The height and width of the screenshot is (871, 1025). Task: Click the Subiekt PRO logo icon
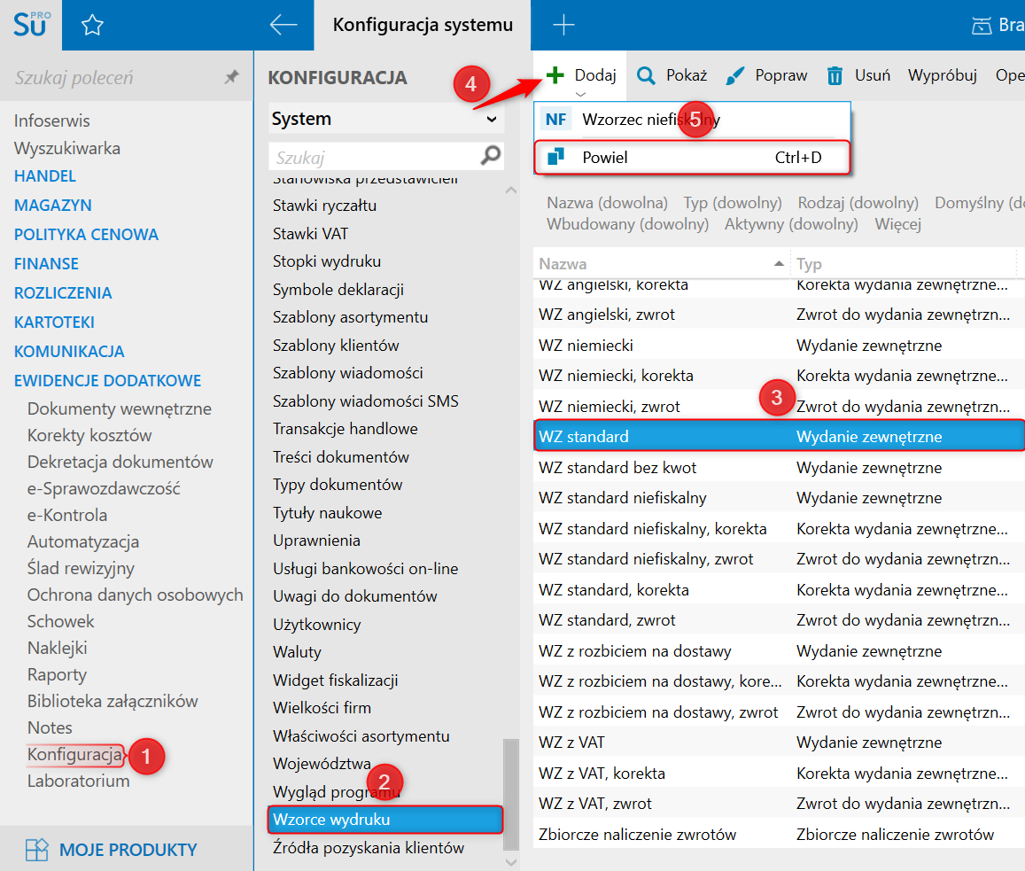(31, 25)
